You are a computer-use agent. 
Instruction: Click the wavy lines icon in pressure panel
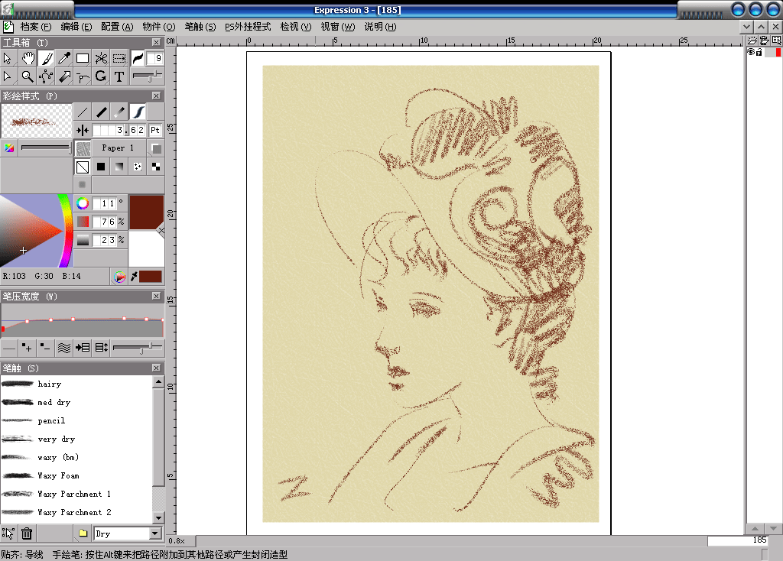pos(64,348)
